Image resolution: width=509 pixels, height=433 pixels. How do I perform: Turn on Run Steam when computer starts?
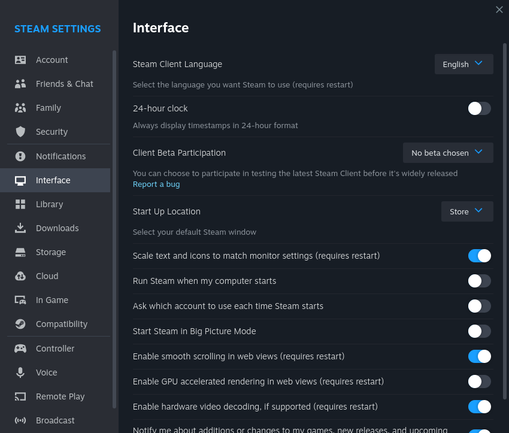click(479, 281)
